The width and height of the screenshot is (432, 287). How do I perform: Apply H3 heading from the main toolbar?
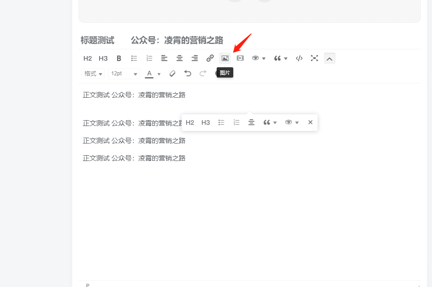click(103, 58)
